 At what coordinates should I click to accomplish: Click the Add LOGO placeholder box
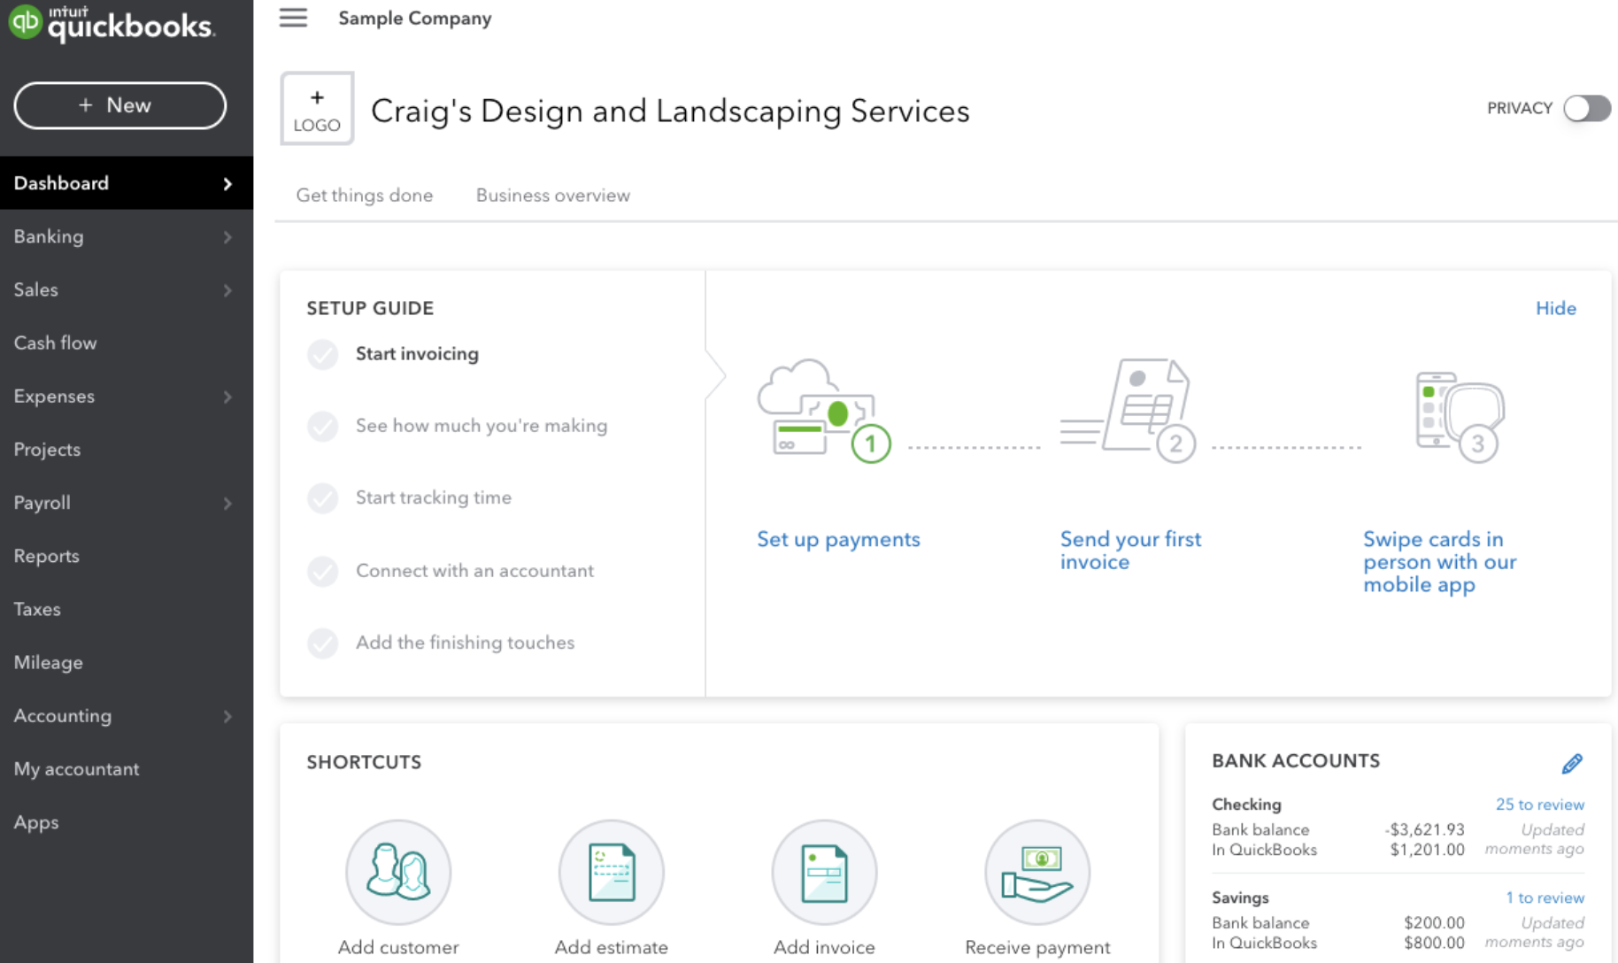tap(317, 109)
